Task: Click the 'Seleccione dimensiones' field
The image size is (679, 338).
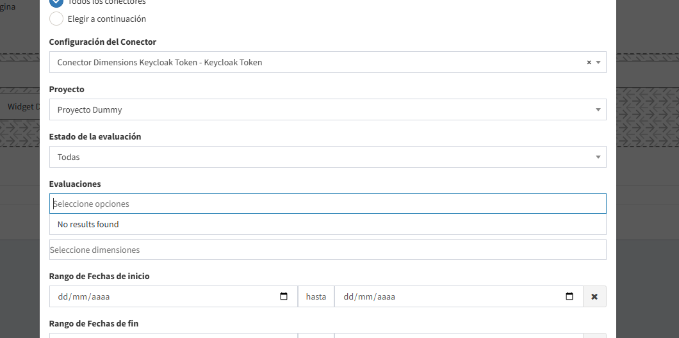Action: click(x=328, y=250)
